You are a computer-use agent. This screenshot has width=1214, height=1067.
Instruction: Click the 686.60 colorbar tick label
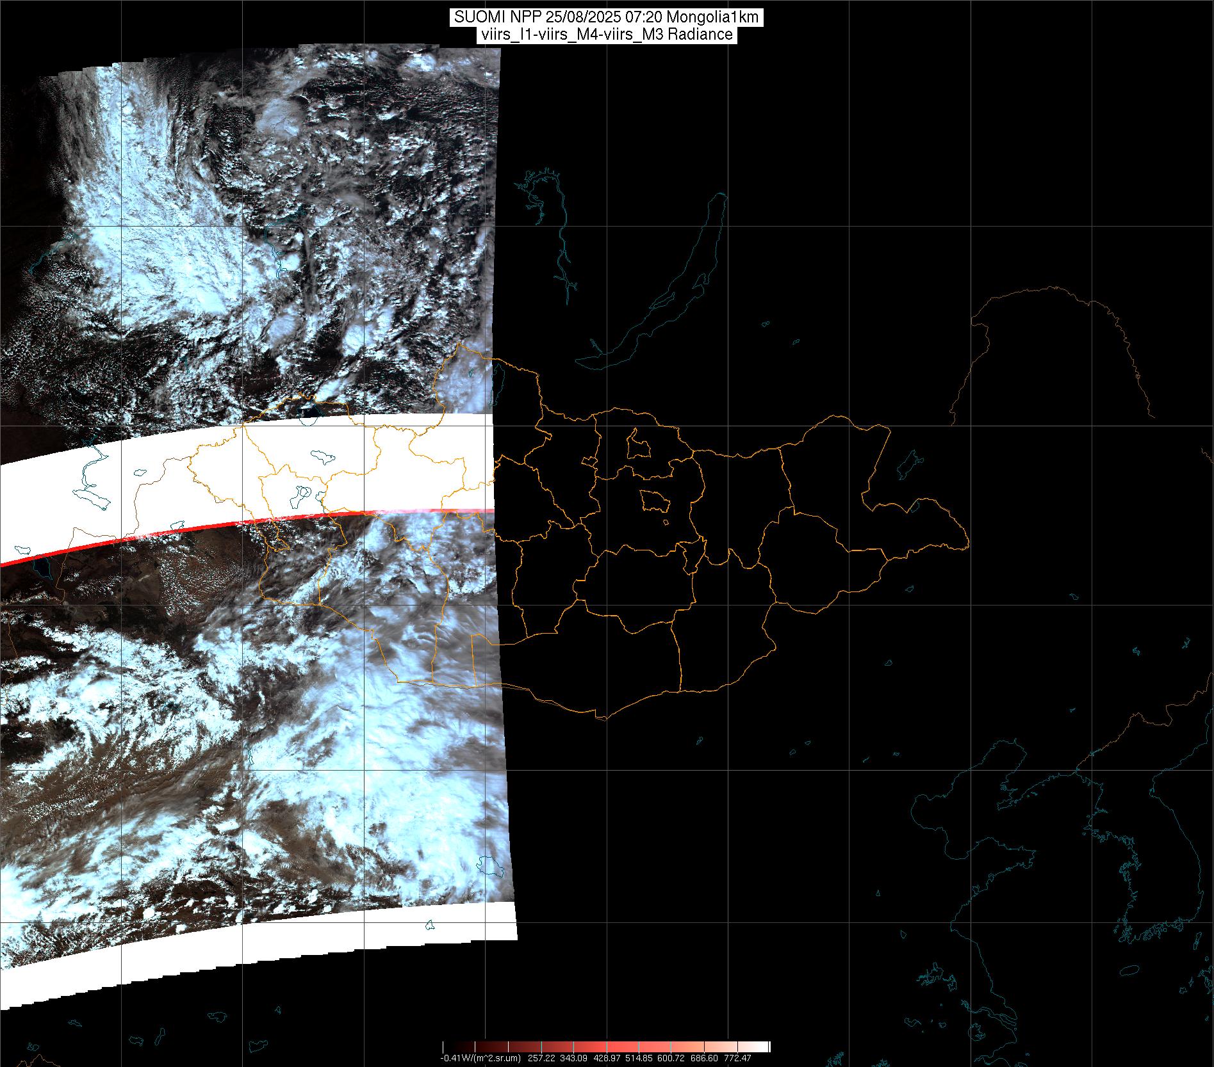tap(705, 1059)
